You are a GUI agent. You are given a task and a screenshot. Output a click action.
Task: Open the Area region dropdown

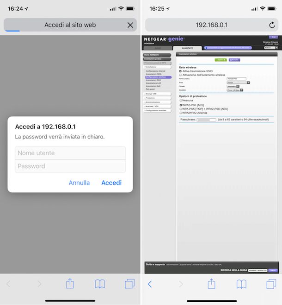pyautogui.click(x=239, y=83)
